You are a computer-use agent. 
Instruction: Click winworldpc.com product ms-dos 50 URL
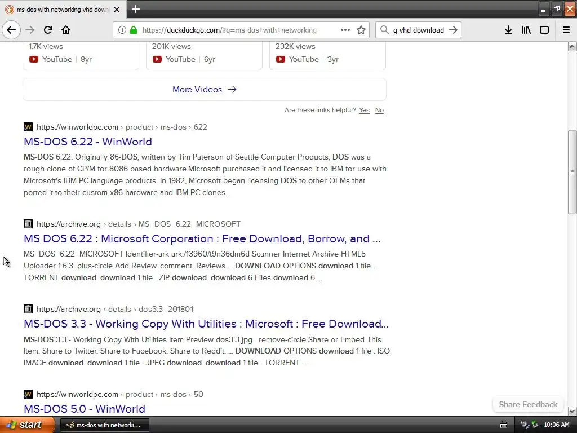119,394
